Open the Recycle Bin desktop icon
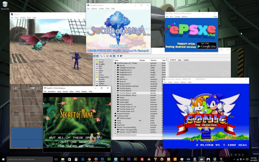This screenshot has height=162, width=259. pyautogui.click(x=5, y=5)
